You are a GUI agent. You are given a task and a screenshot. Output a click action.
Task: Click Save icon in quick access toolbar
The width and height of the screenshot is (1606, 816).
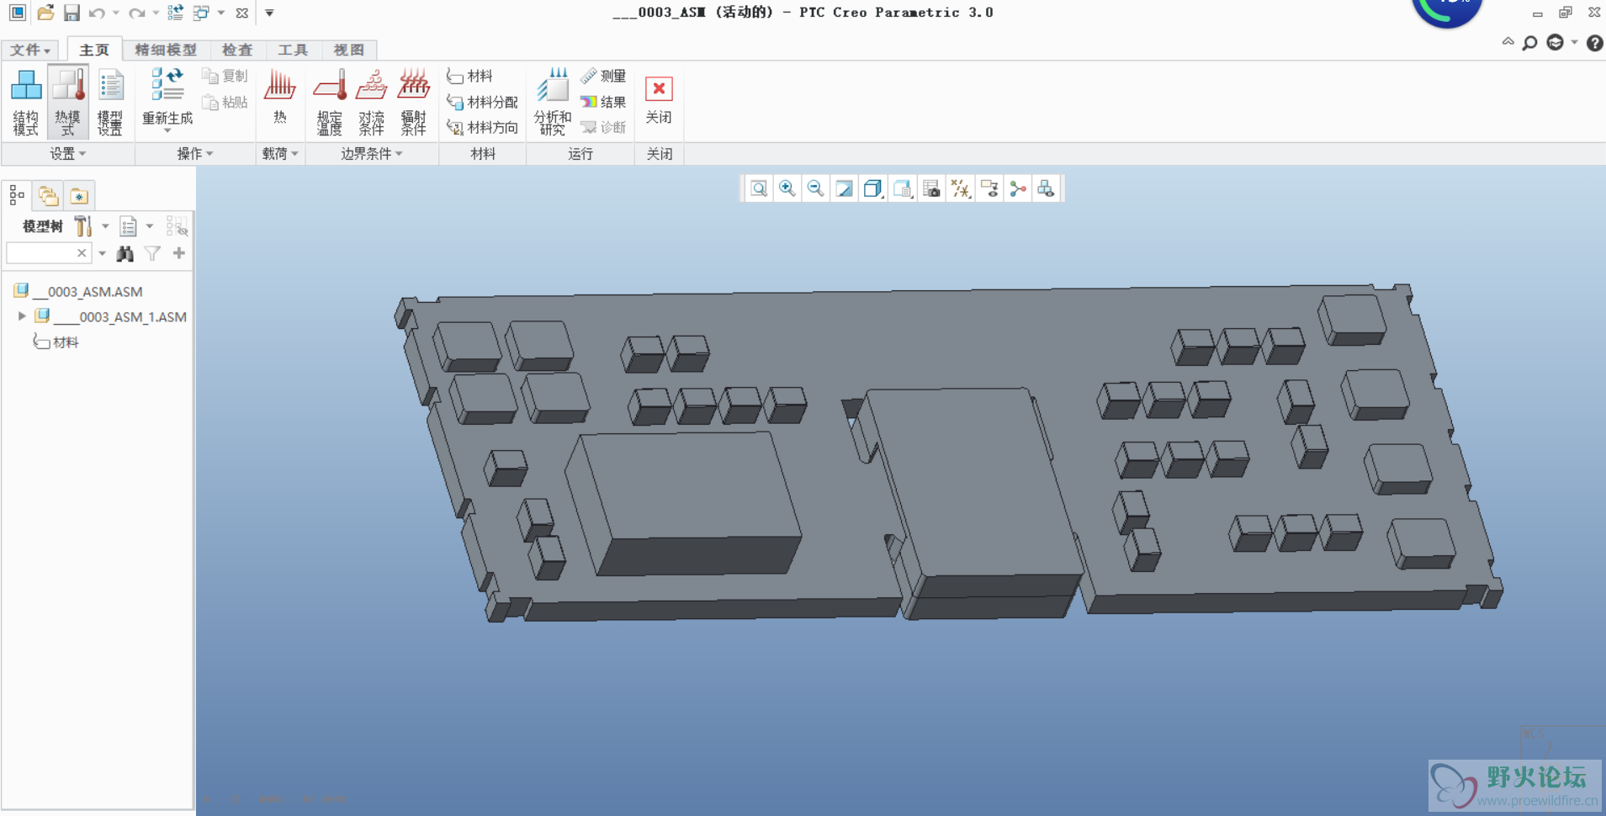[72, 13]
